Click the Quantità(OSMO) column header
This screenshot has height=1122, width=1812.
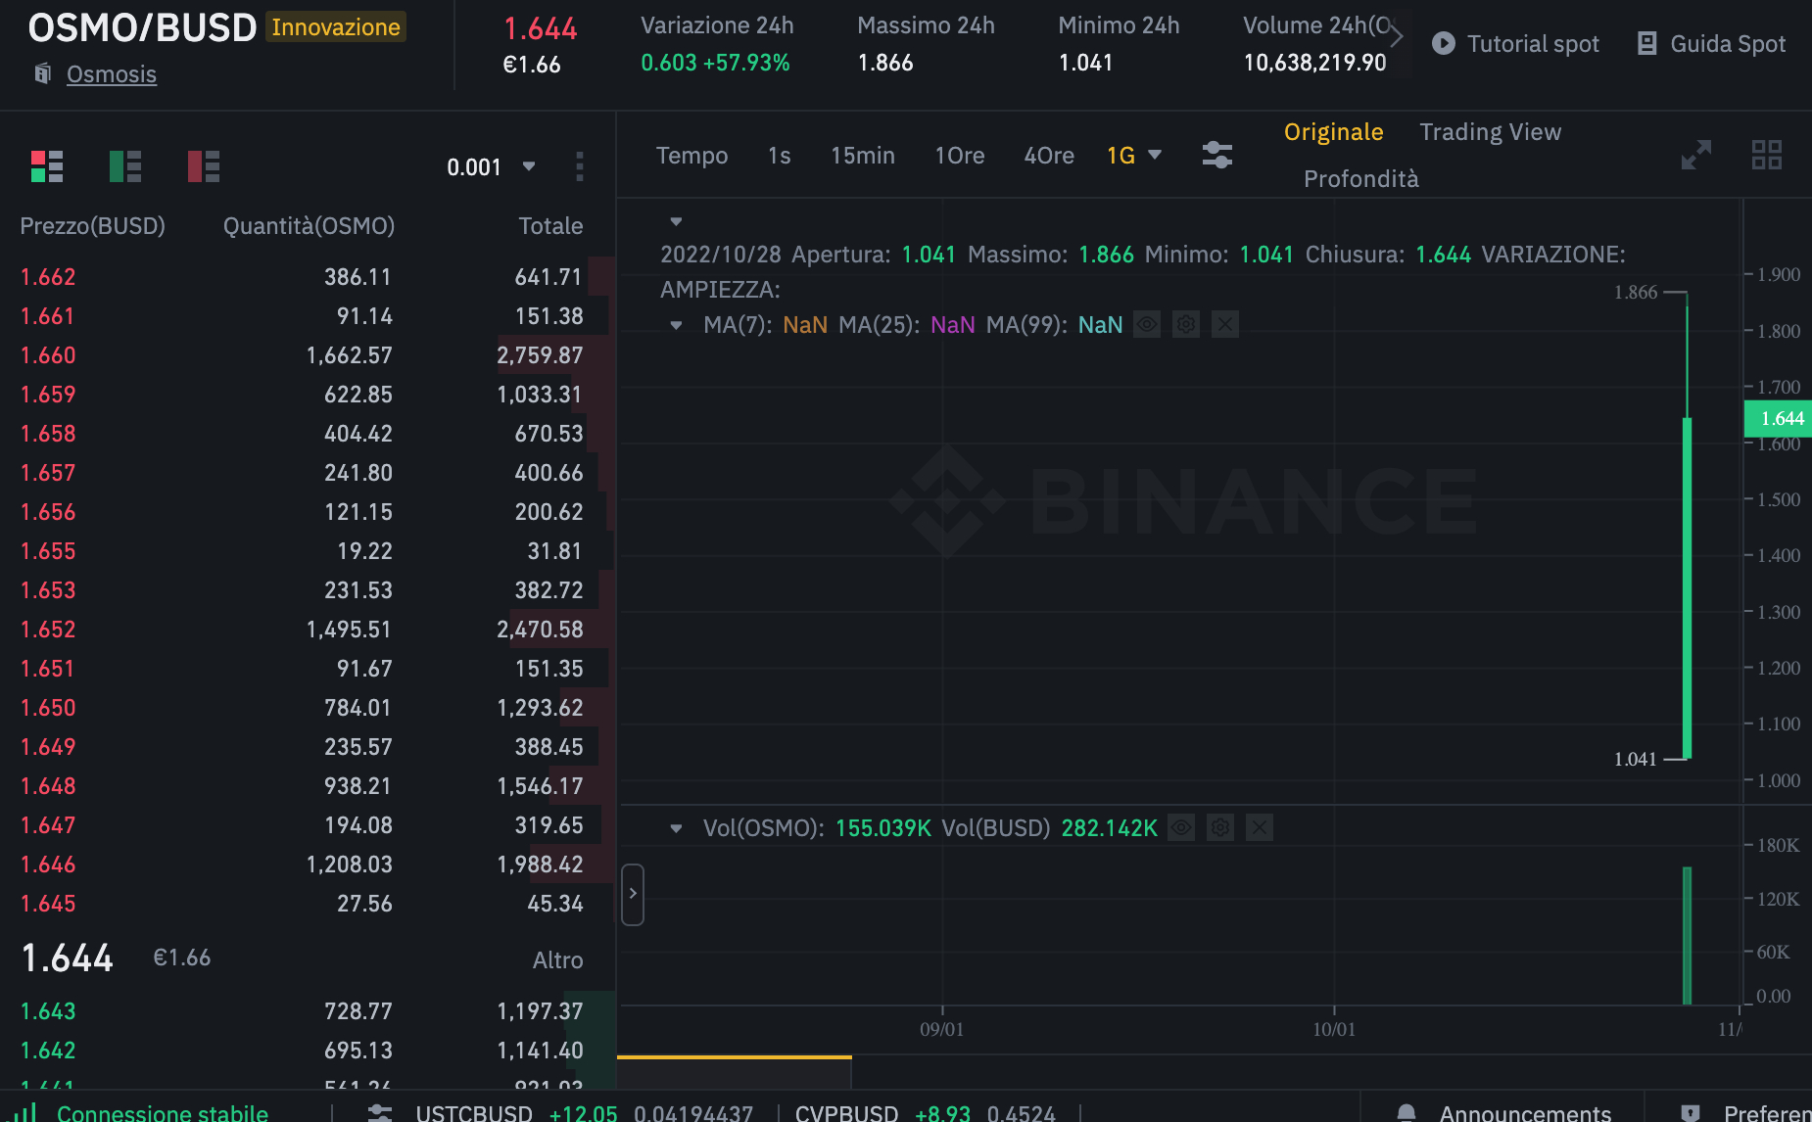click(309, 226)
